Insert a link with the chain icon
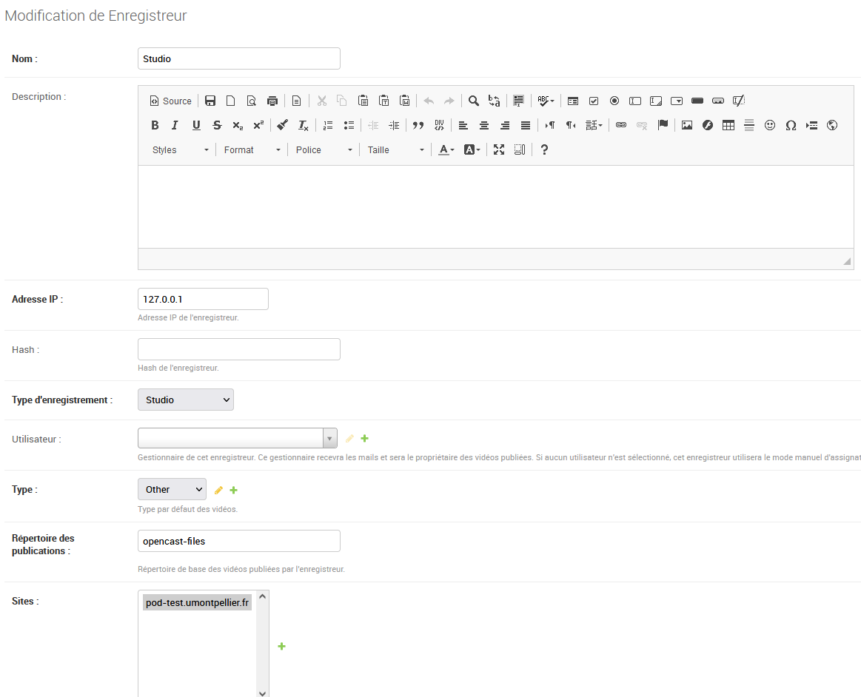861x697 pixels. coord(621,125)
